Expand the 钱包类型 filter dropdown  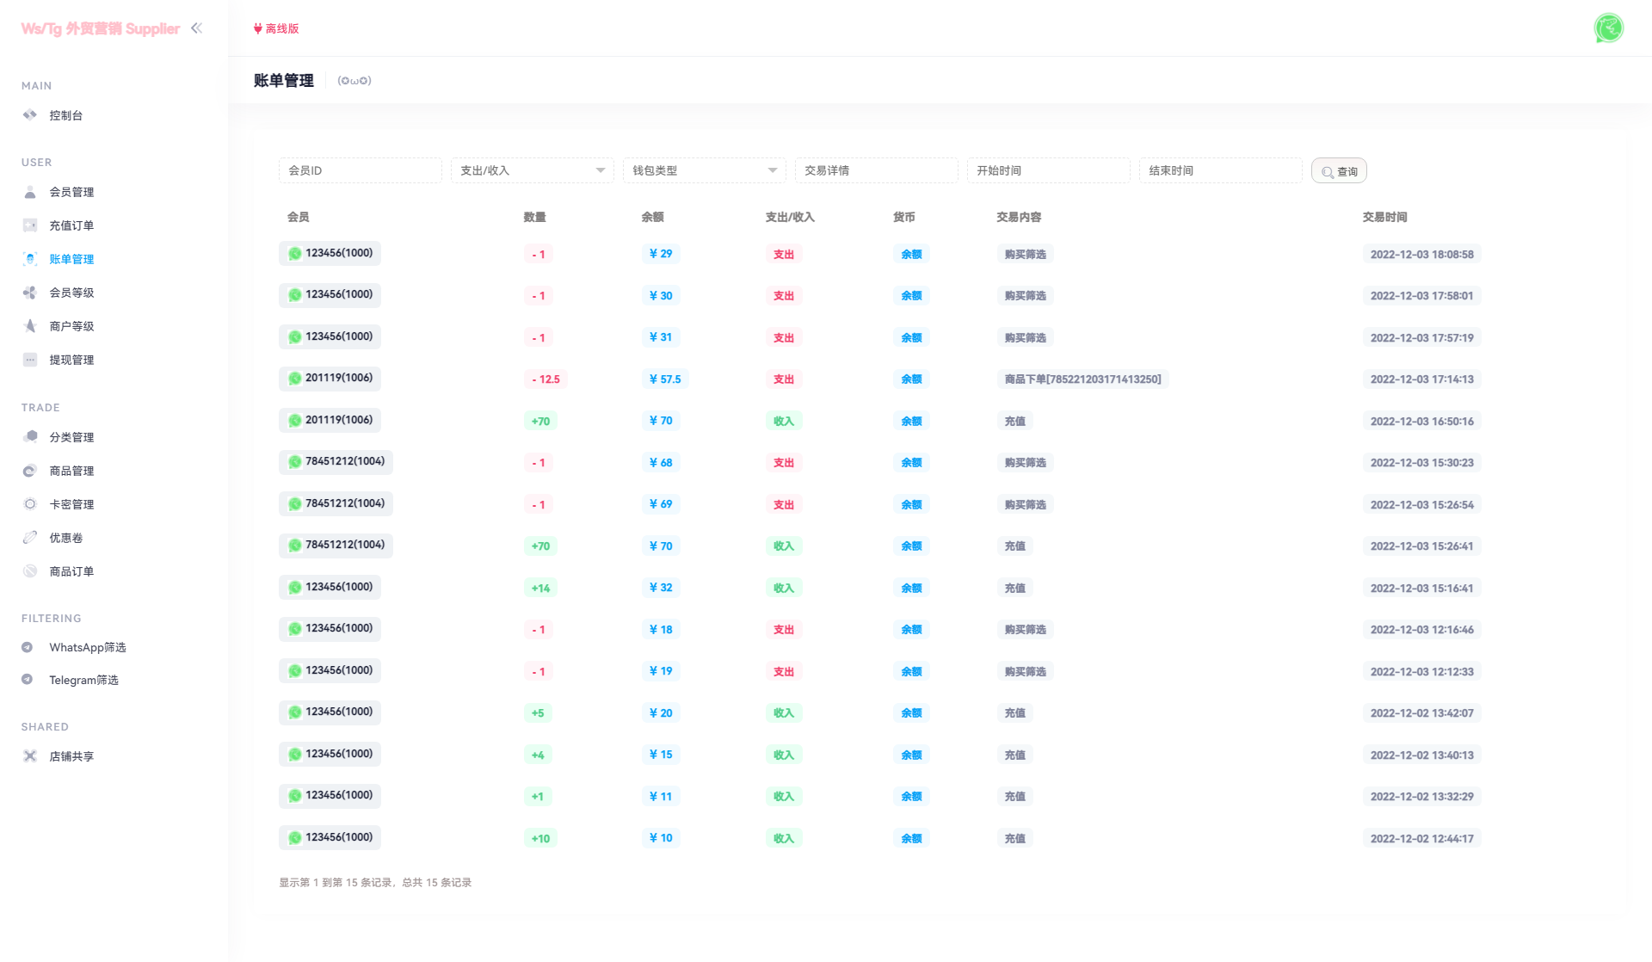click(704, 170)
